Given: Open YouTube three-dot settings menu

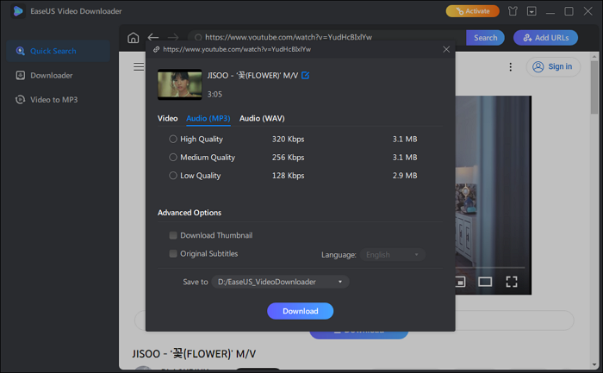Looking at the screenshot, I should tap(510, 66).
